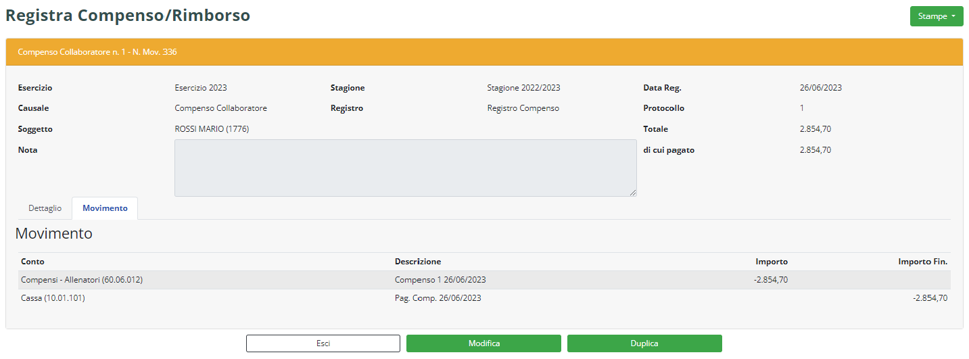969x359 pixels.
Task: Click the Data Reg. value 26/06/2023
Action: click(x=820, y=88)
